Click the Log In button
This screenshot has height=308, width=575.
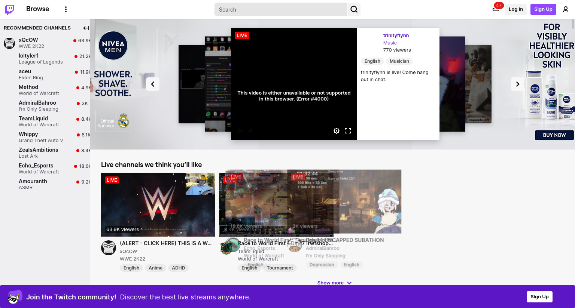(515, 9)
